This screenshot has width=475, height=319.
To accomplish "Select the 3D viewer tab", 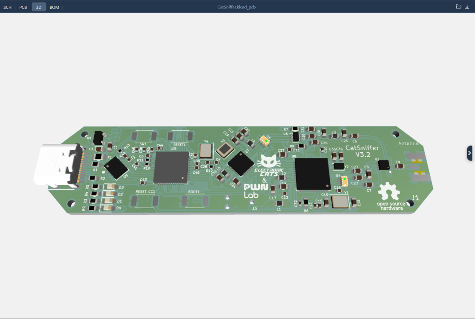I will 39,7.
